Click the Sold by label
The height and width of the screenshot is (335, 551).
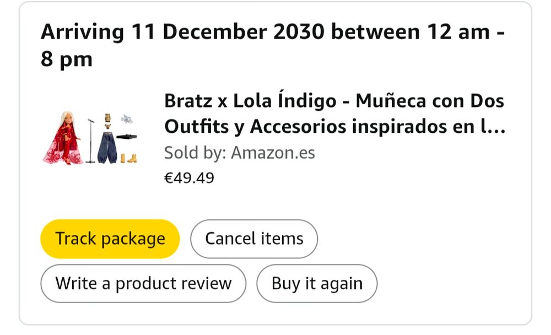(x=196, y=153)
